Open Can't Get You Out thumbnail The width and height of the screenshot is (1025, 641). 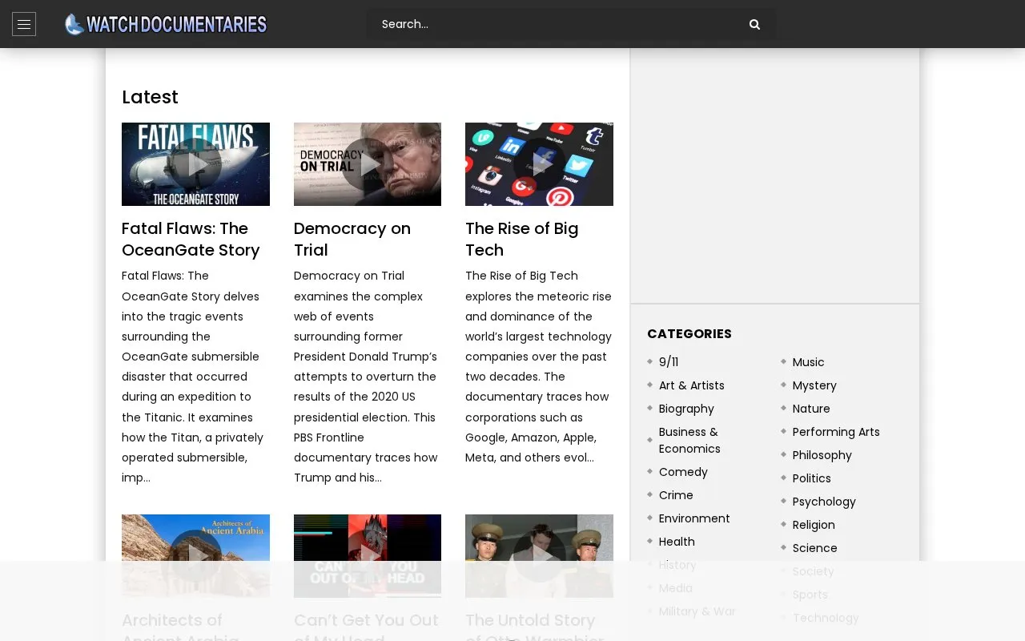368,556
